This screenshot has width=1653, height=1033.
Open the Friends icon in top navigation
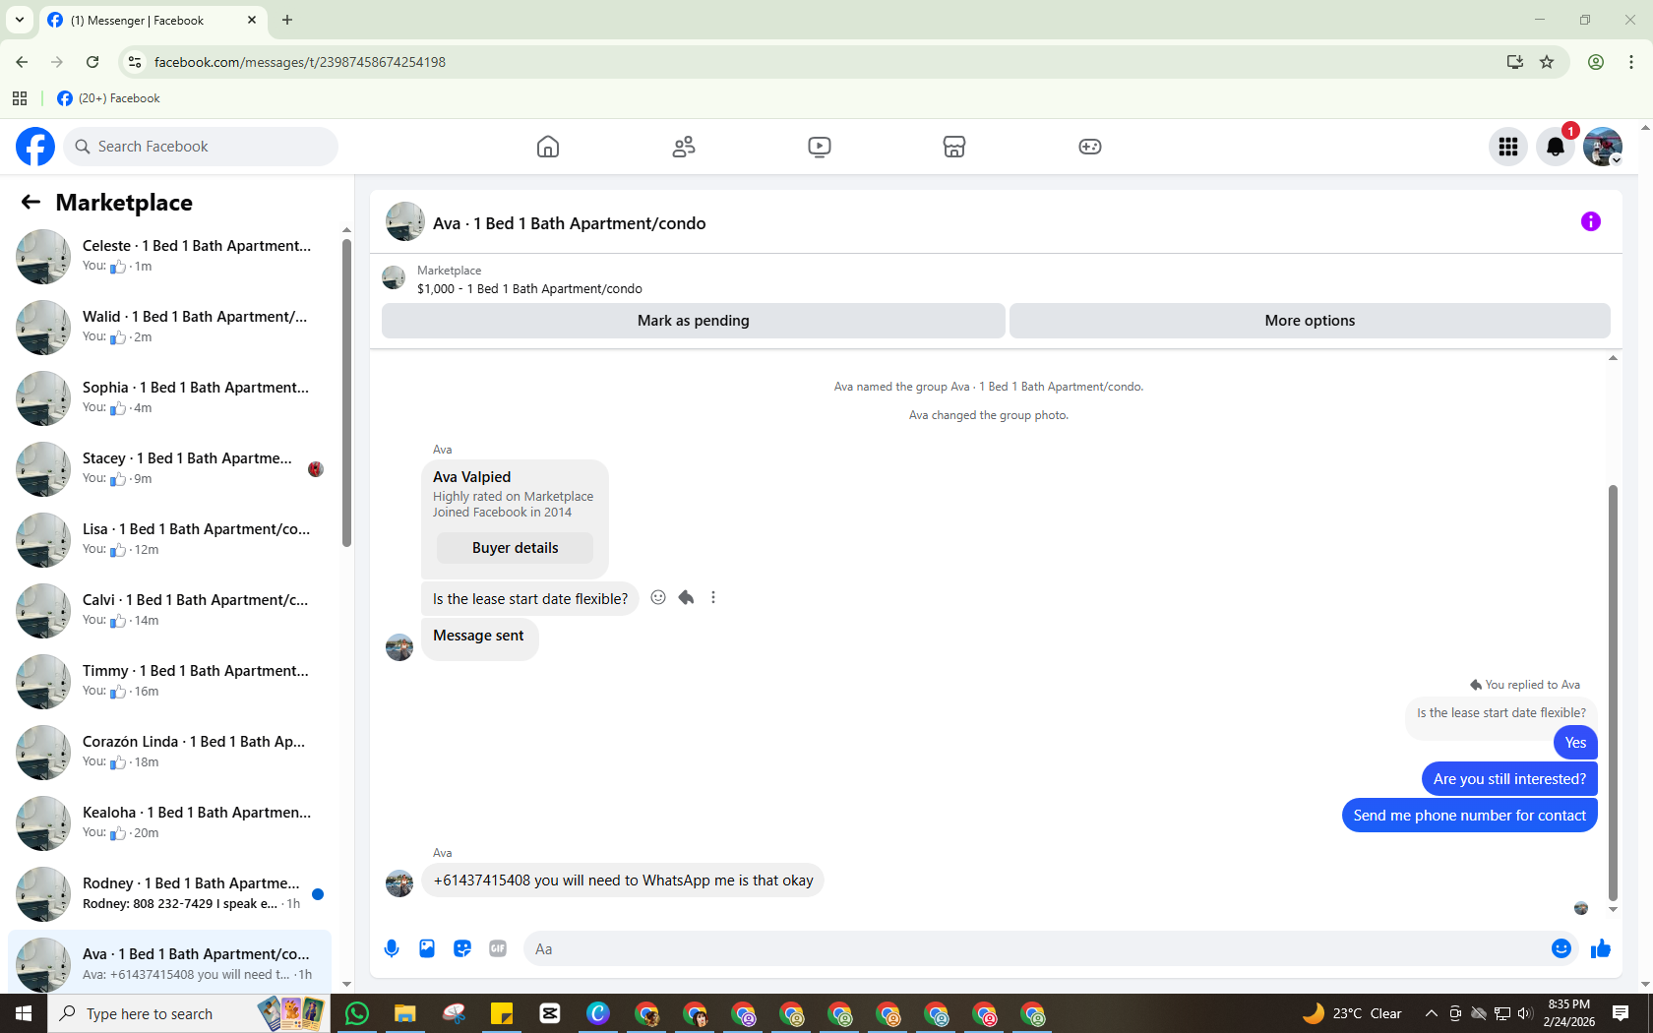coord(684,147)
